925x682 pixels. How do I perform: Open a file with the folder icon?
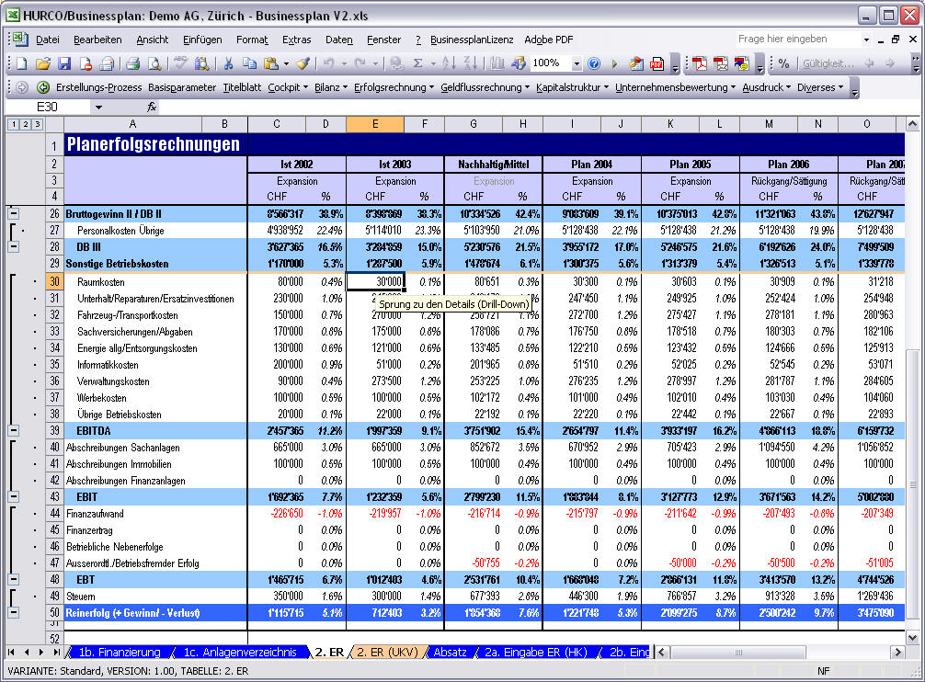coord(42,63)
